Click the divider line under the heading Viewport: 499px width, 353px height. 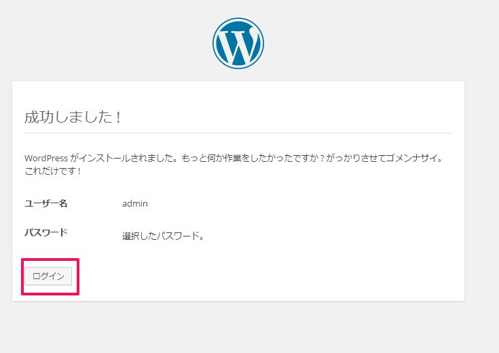click(238, 133)
